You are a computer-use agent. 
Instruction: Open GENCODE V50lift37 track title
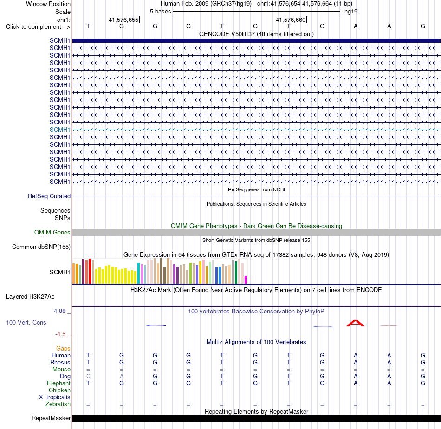click(256, 34)
